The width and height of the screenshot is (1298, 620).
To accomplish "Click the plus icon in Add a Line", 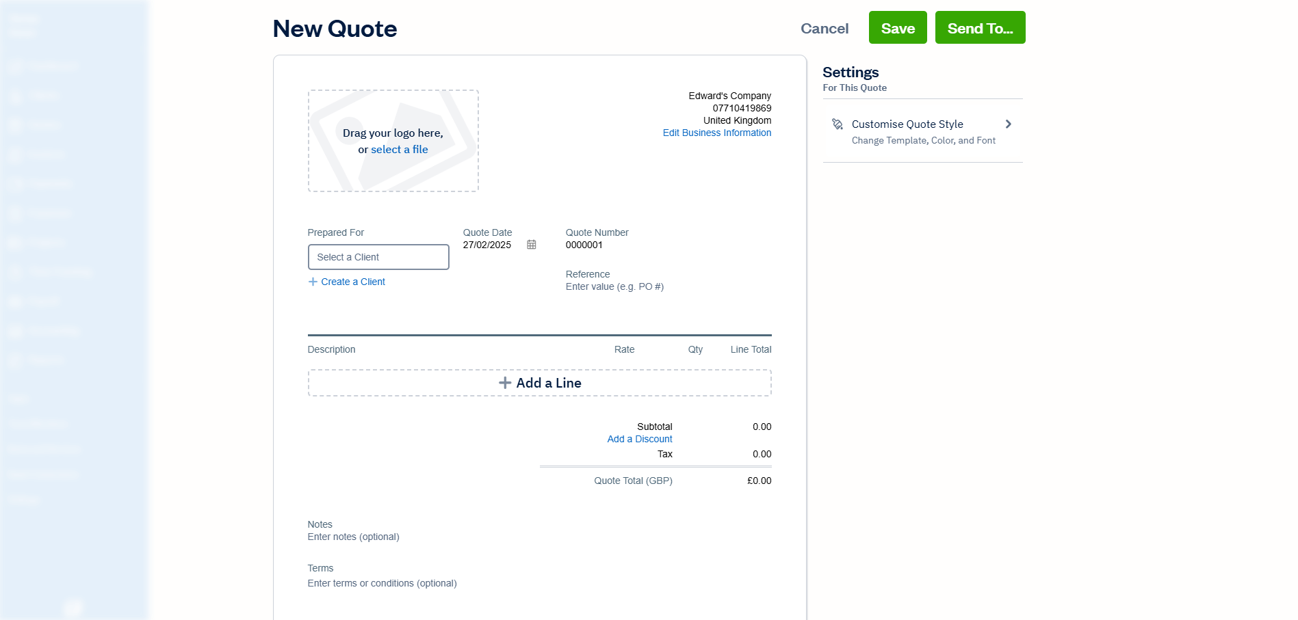I will pos(505,383).
